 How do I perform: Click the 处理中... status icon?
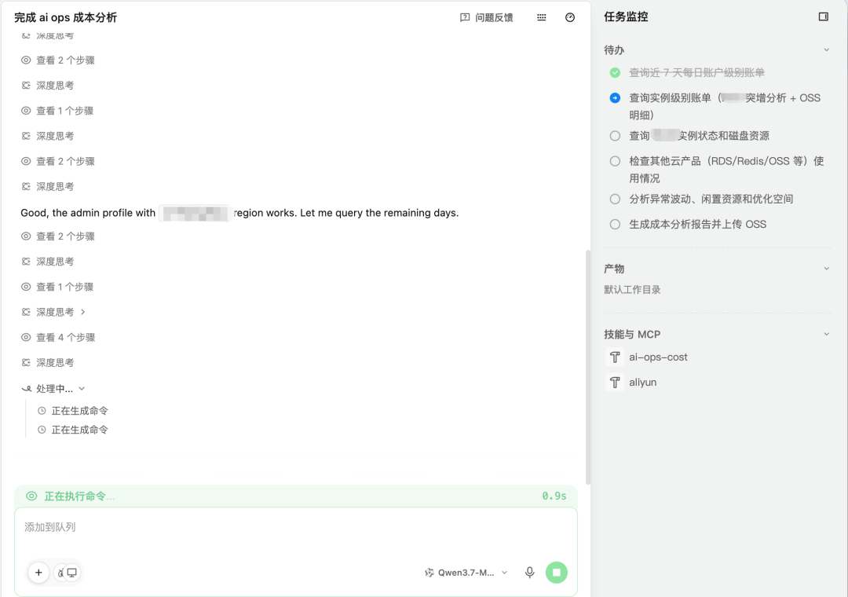[x=26, y=389]
